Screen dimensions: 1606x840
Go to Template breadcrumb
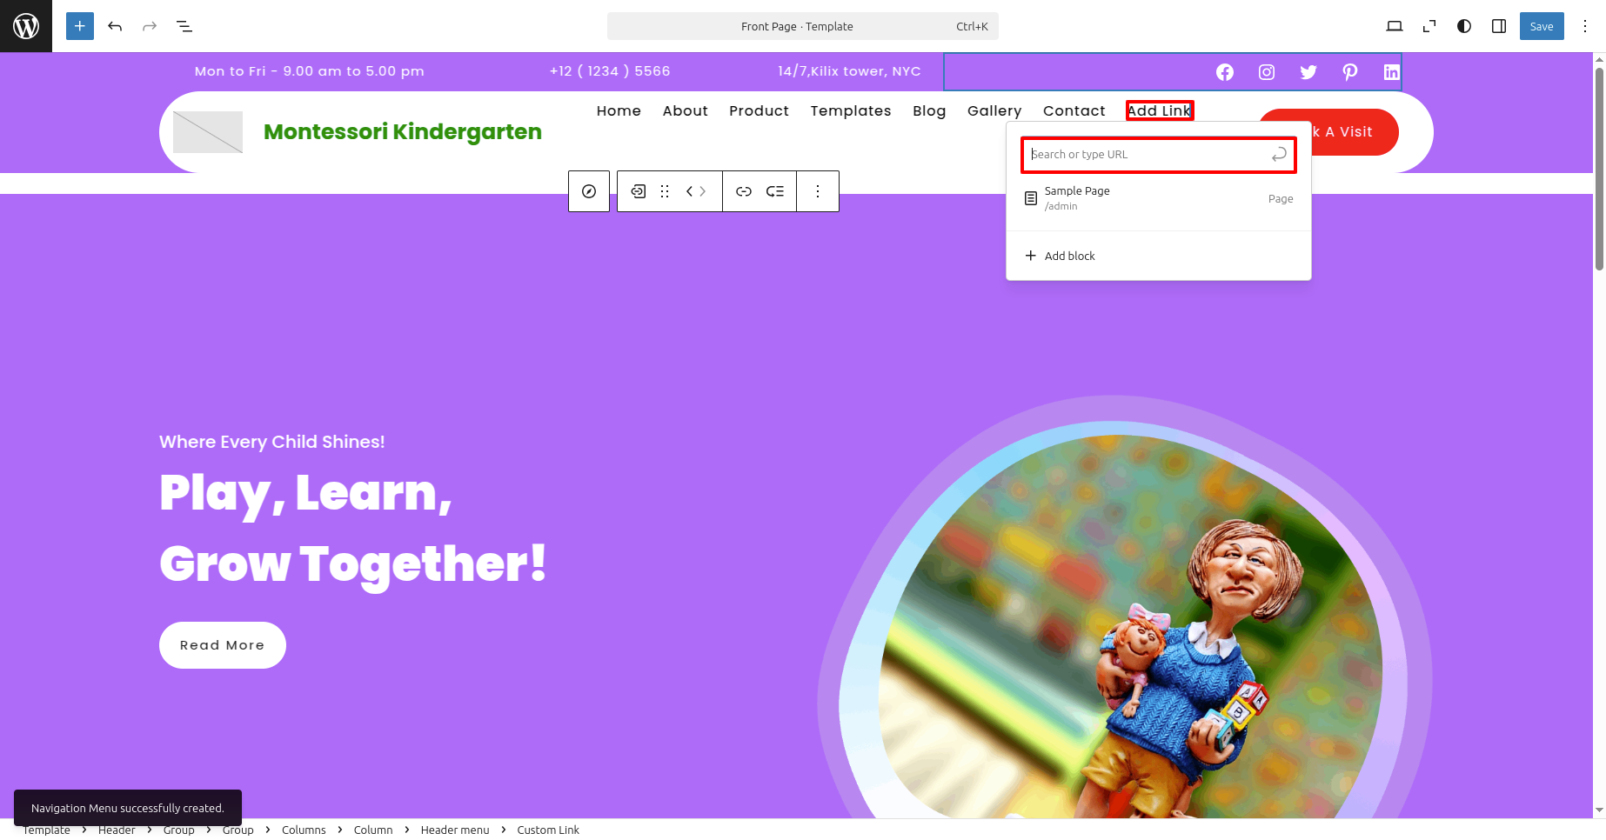[x=46, y=830]
